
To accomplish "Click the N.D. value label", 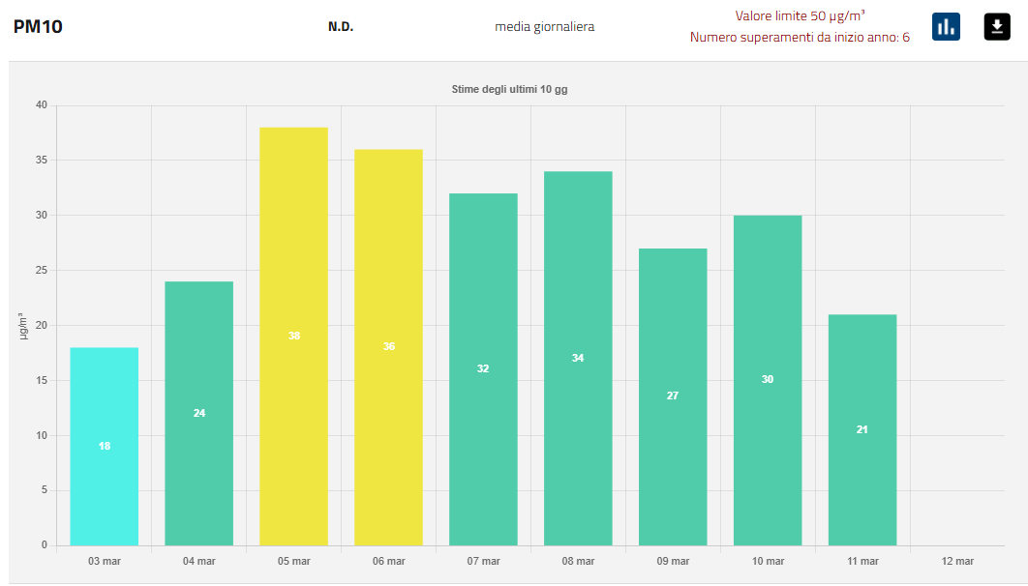I will click(341, 27).
